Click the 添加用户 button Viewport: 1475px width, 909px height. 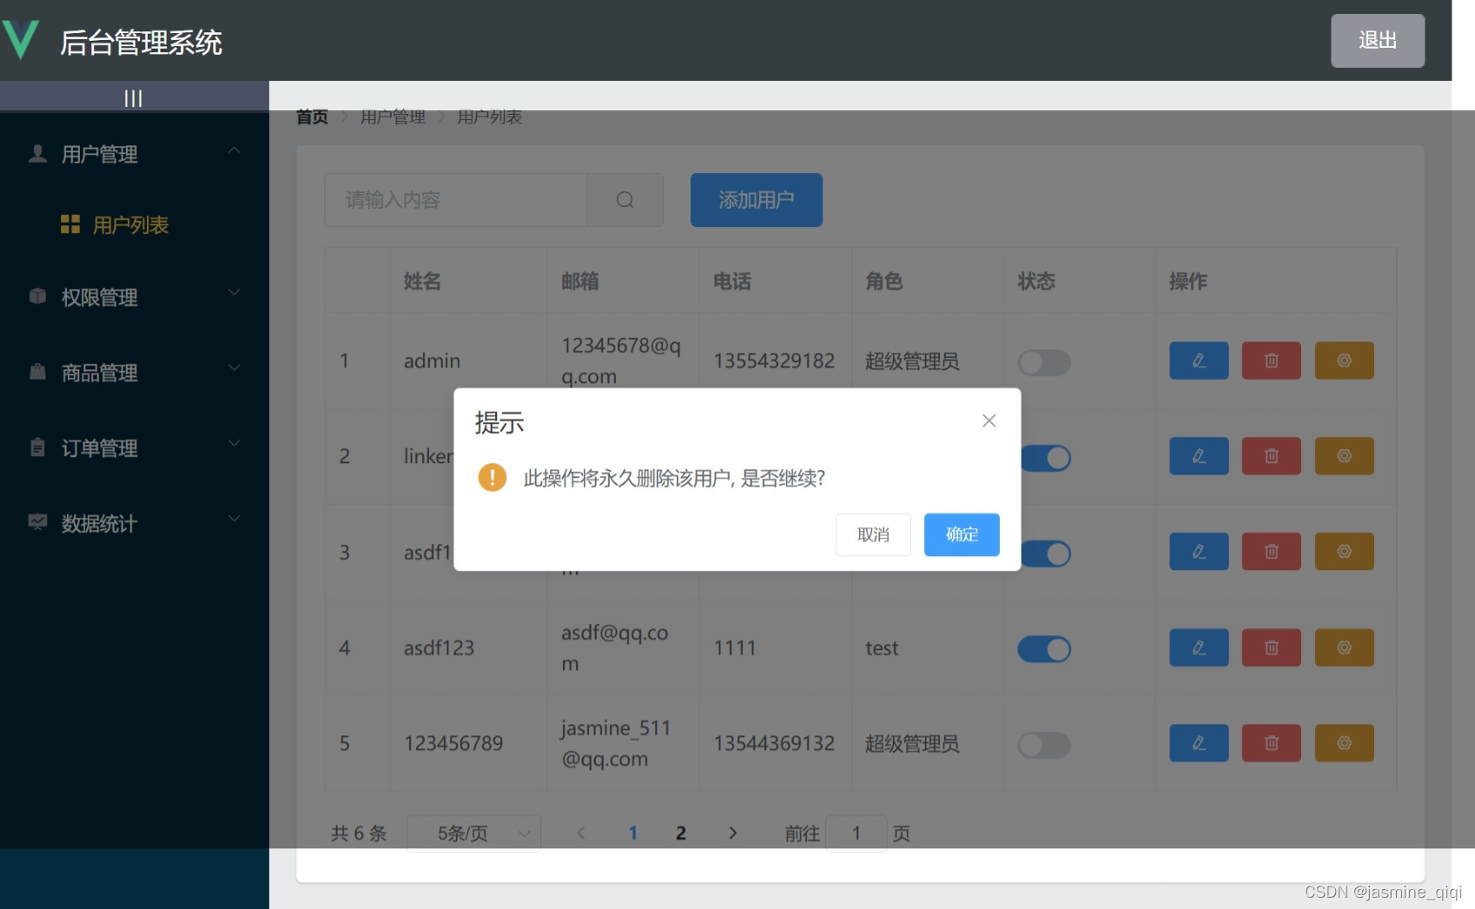click(x=757, y=200)
